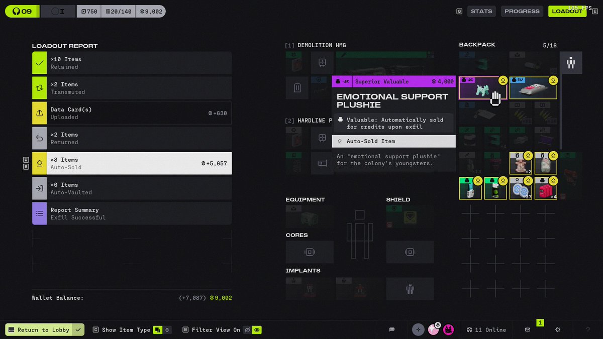The height and width of the screenshot is (339, 603).
Task: Click the yellow Auto-Sold row icon
Action: 39,163
